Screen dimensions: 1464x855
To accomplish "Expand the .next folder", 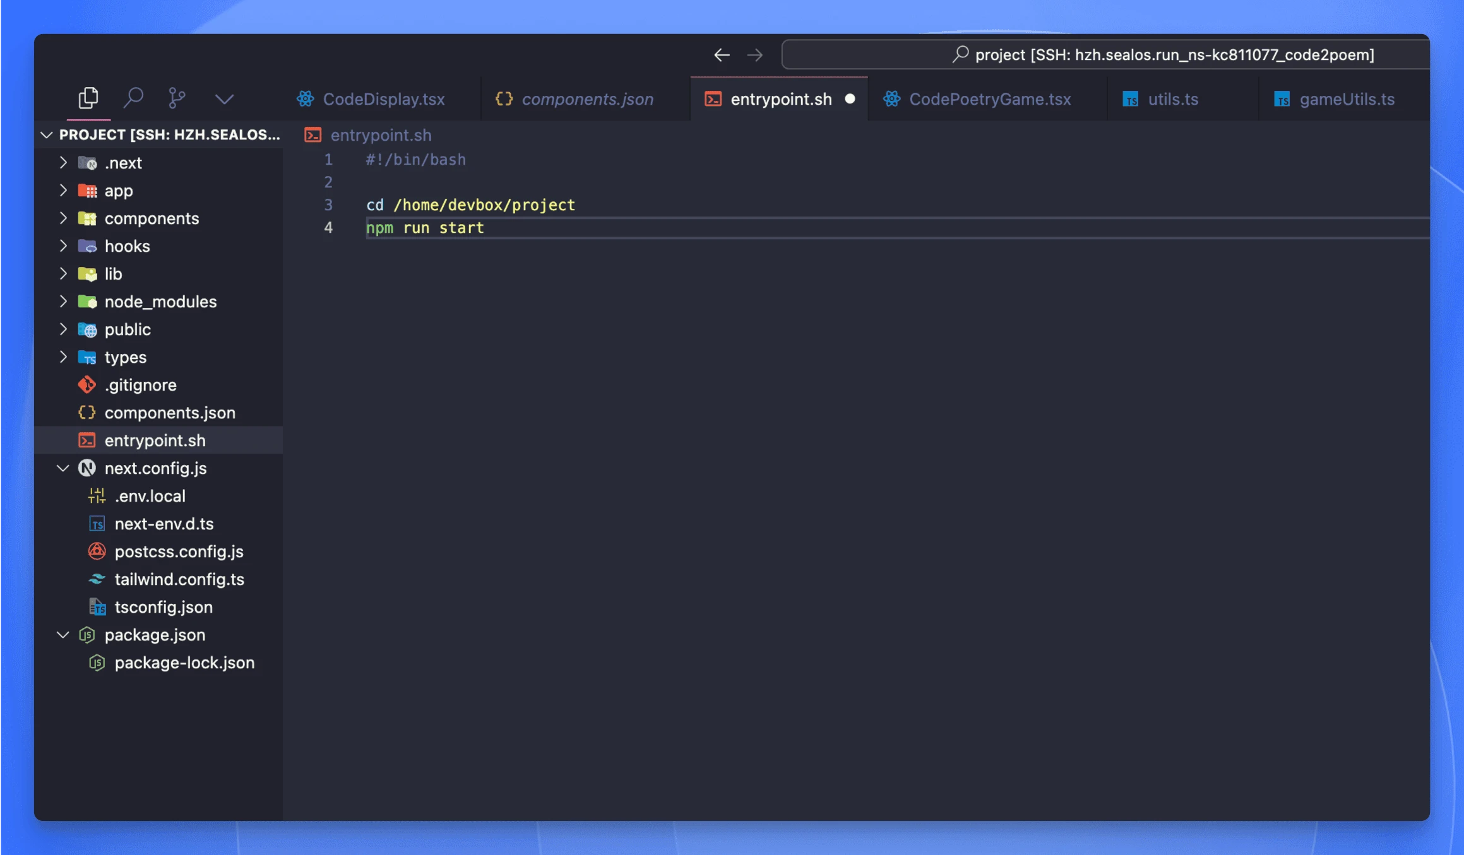I will 63,162.
